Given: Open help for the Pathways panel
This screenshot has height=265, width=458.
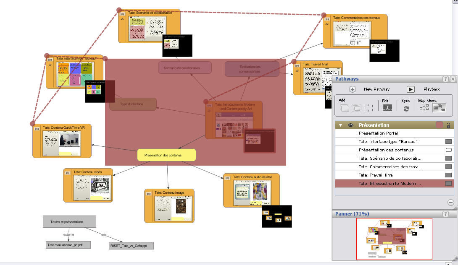Looking at the screenshot, I should tap(445, 79).
